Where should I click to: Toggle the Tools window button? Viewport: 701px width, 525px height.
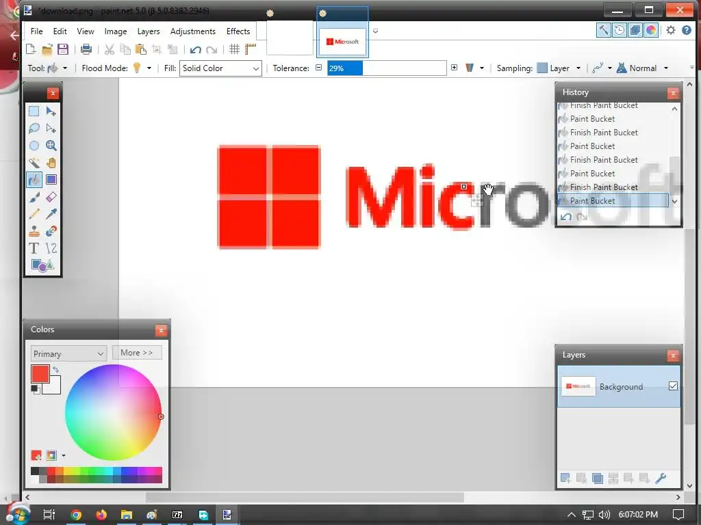(x=604, y=30)
